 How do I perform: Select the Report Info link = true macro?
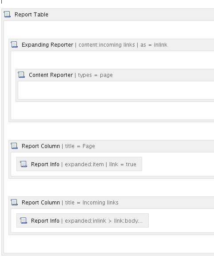tap(79, 164)
